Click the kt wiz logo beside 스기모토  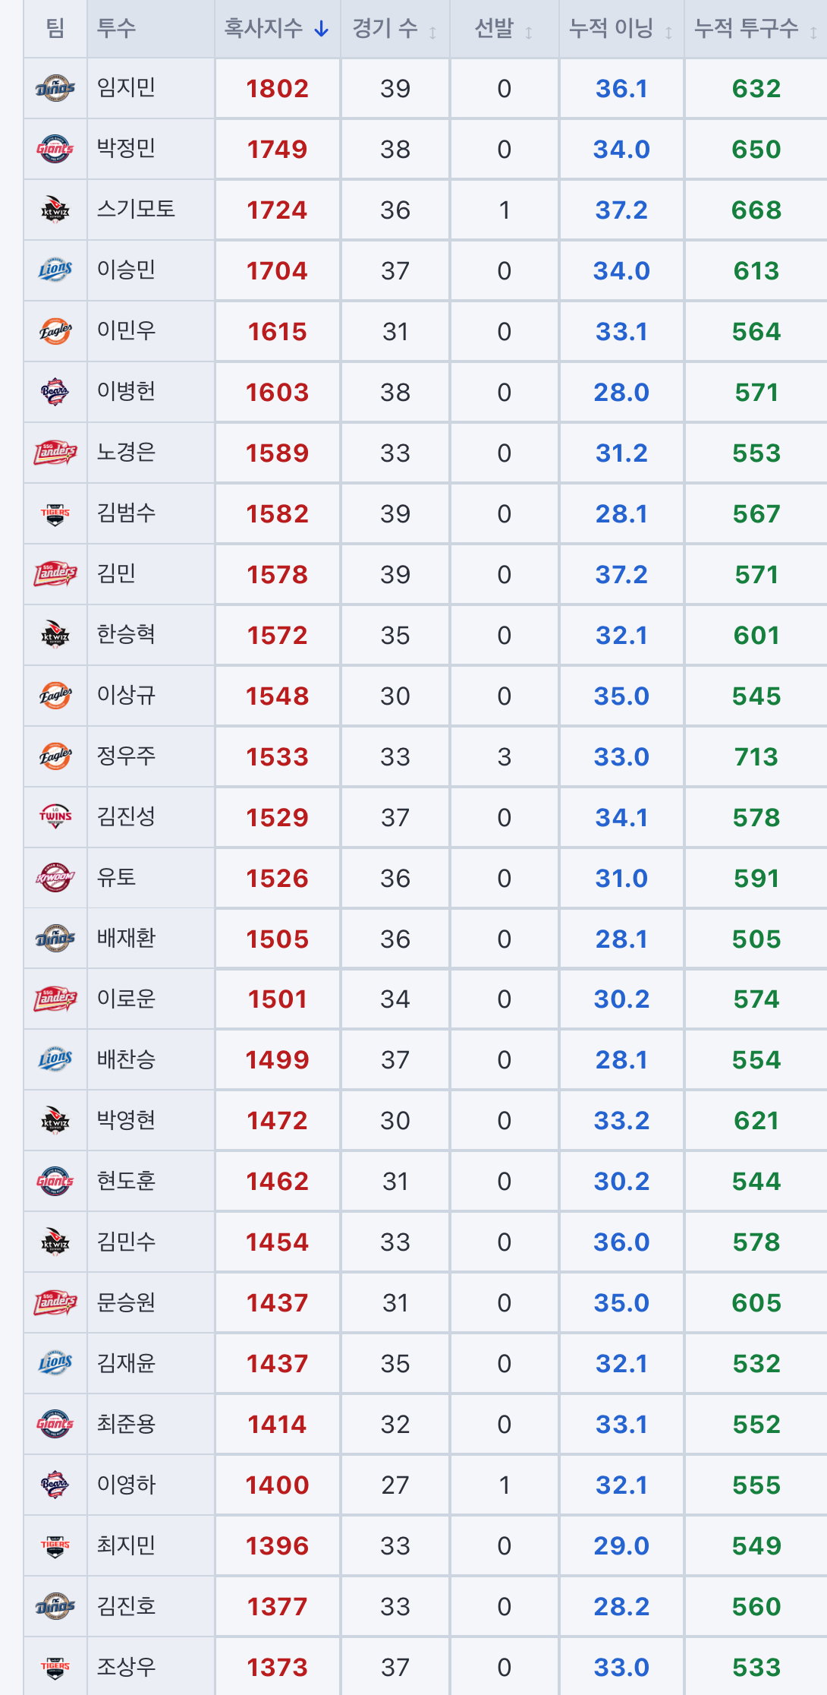[55, 210]
